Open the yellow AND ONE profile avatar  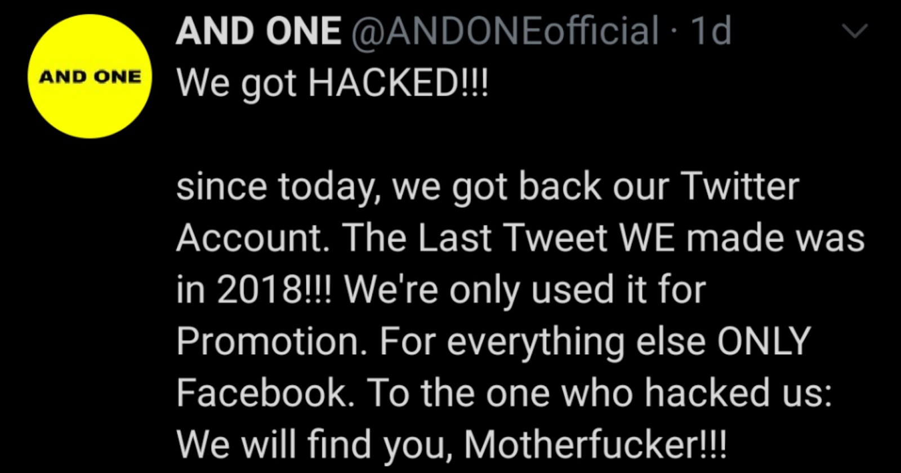tap(90, 77)
